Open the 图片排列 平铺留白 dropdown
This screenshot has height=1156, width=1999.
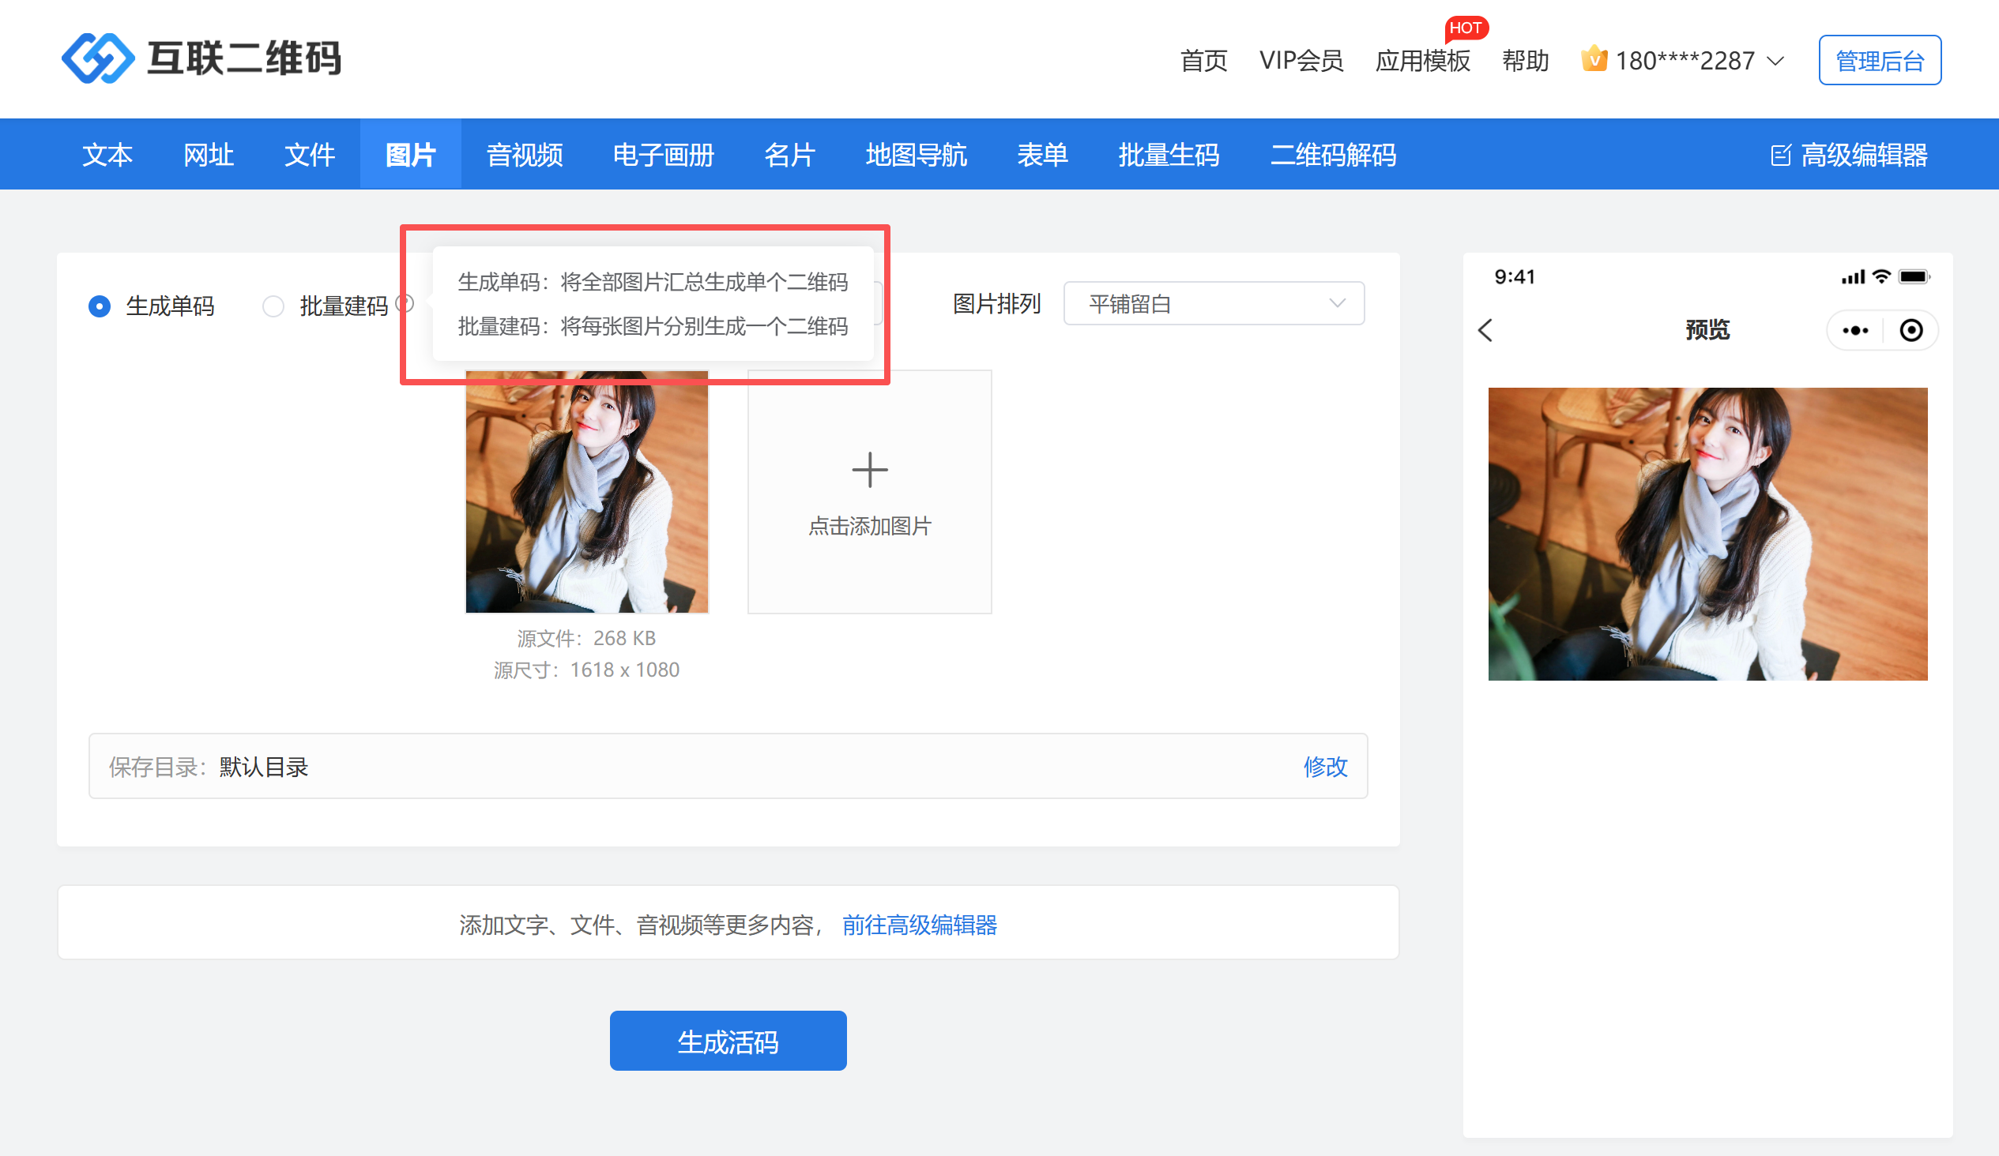click(x=1213, y=304)
